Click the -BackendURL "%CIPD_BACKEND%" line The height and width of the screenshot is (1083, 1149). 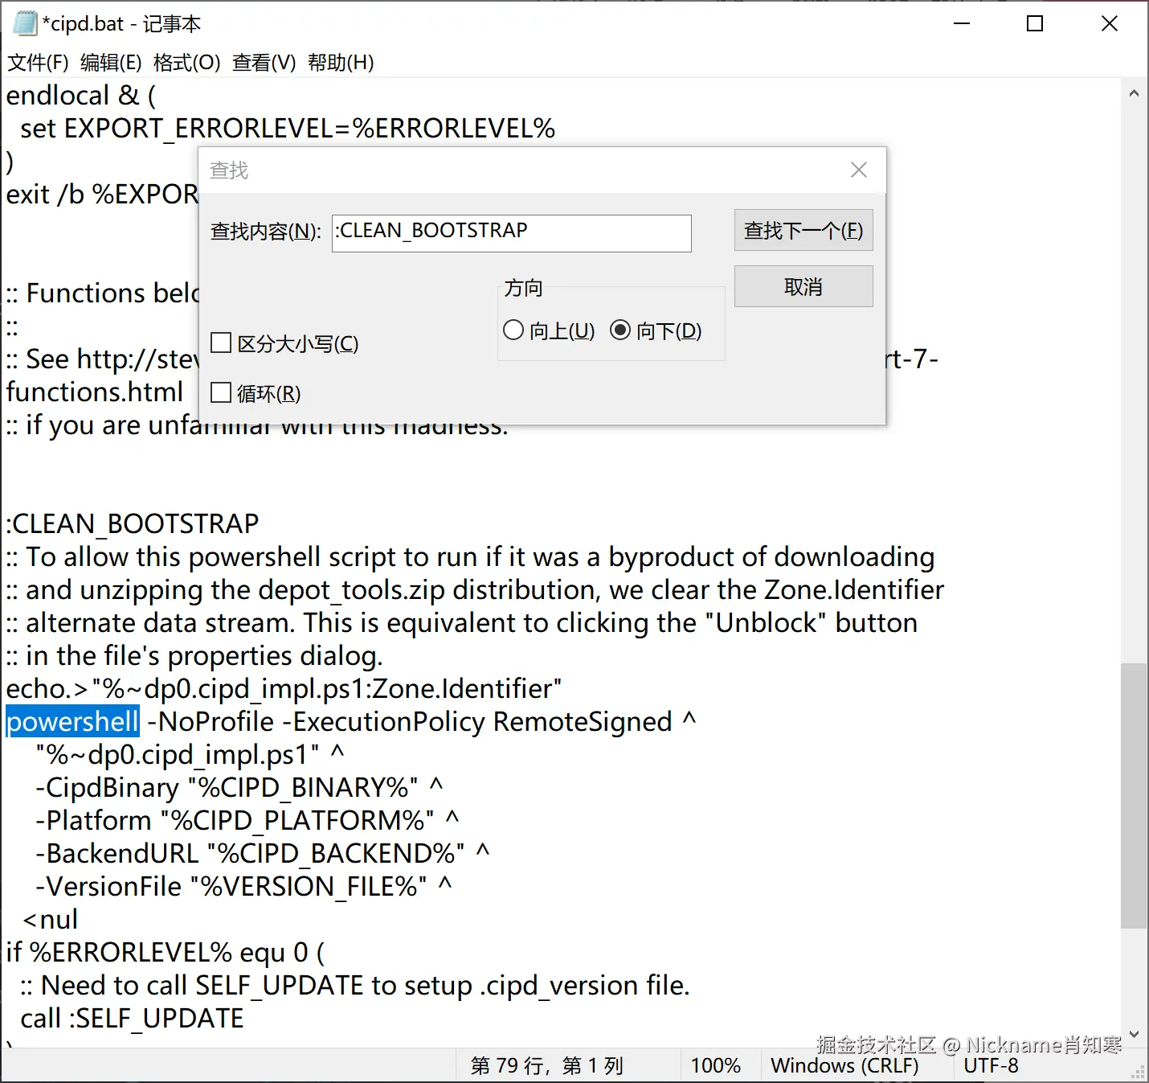point(262,853)
